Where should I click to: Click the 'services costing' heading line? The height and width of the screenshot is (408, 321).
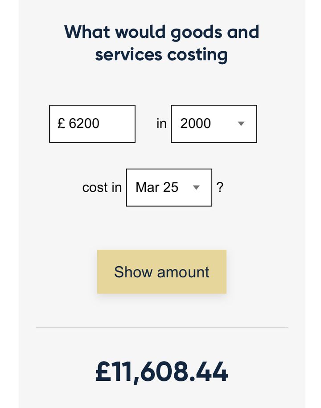pyautogui.click(x=161, y=55)
